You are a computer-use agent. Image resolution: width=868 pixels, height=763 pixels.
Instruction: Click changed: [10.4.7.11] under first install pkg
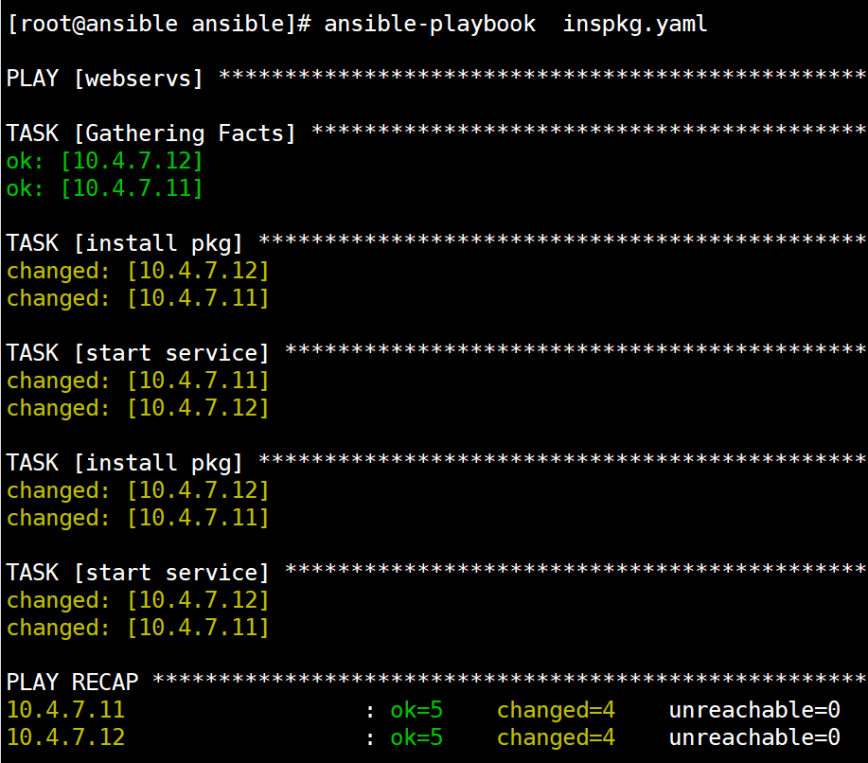(x=138, y=298)
